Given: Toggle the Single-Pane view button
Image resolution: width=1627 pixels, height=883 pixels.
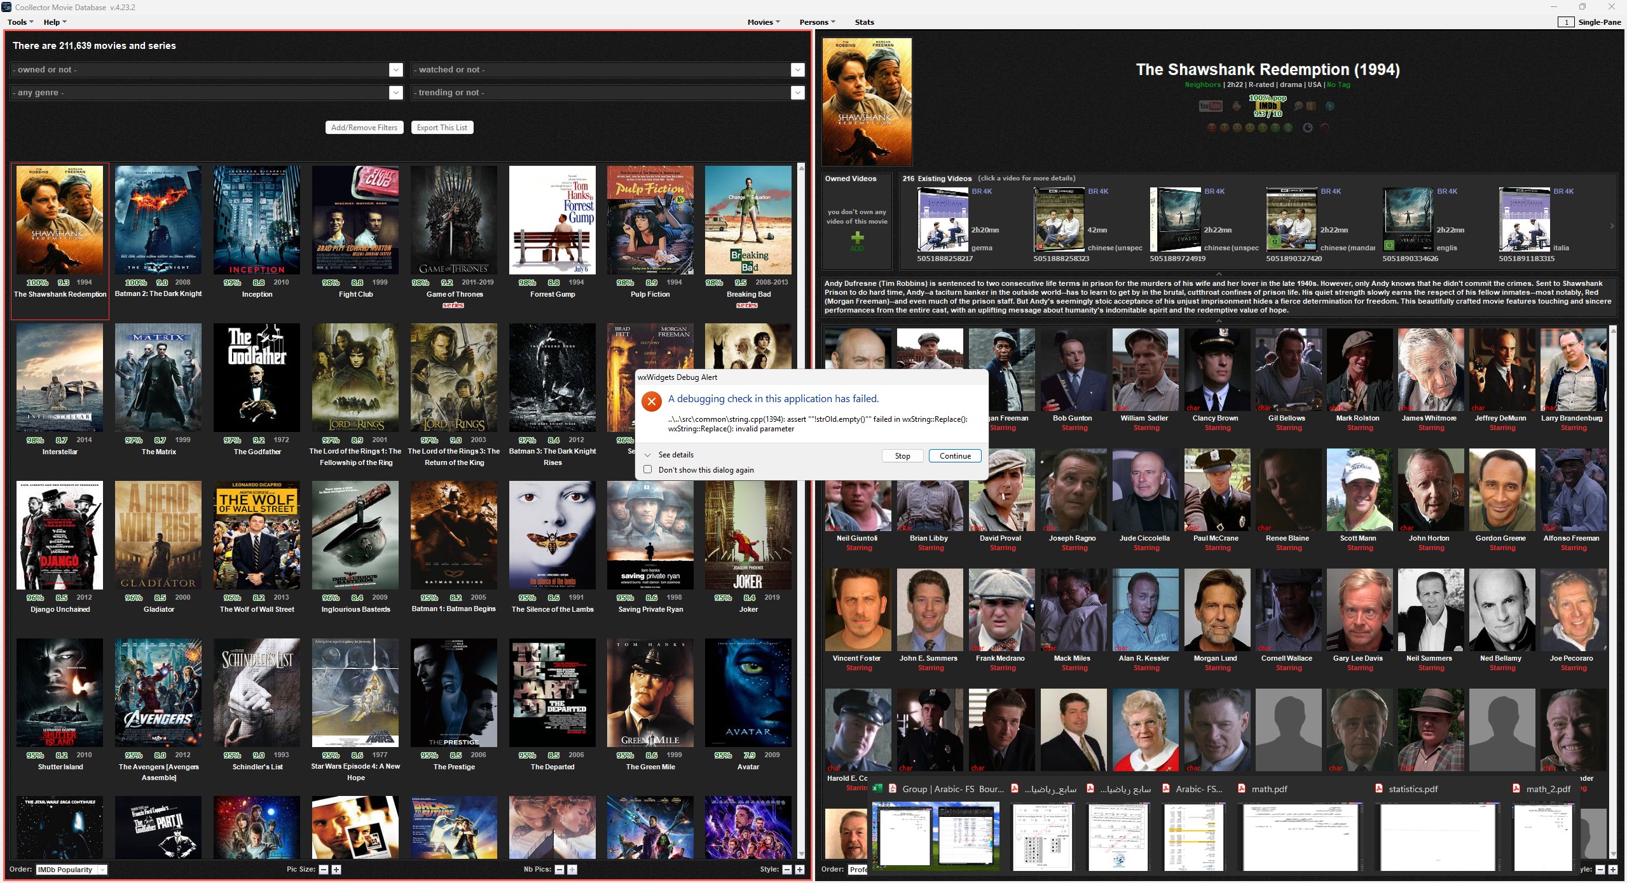Looking at the screenshot, I should coord(1600,22).
